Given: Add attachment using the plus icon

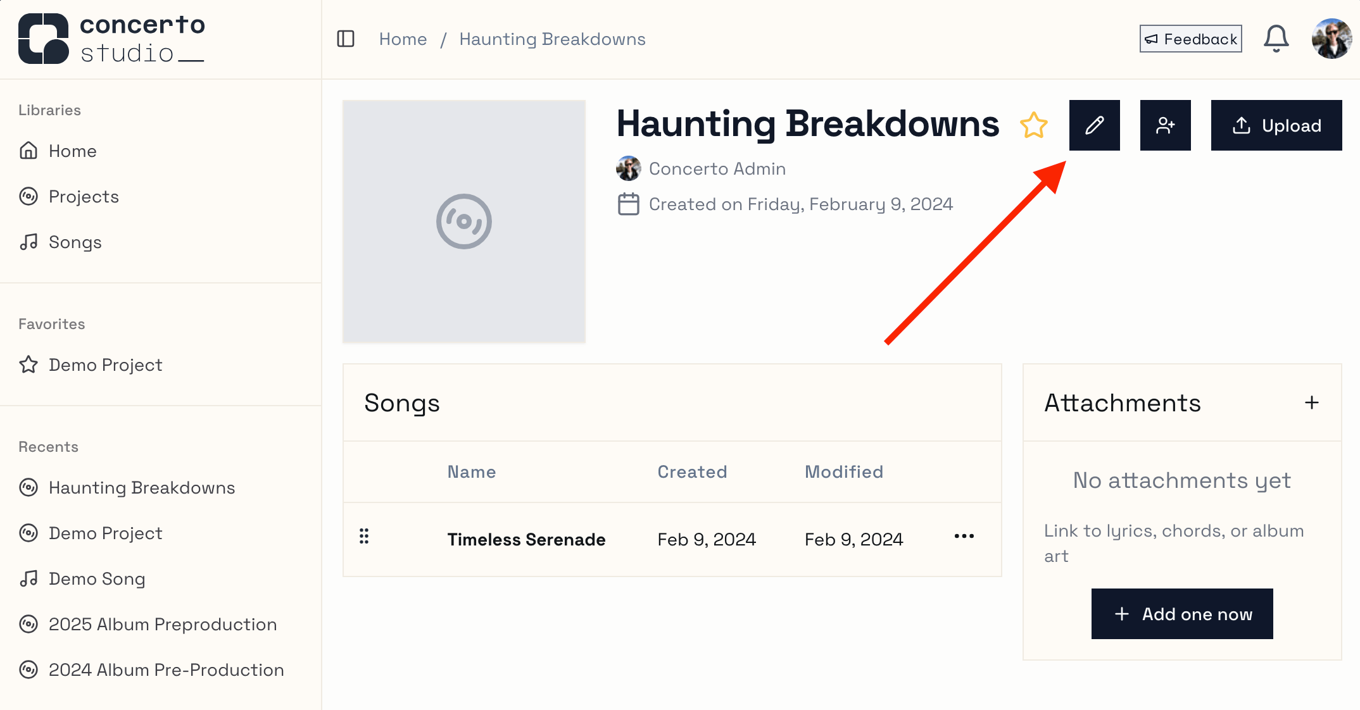Looking at the screenshot, I should point(1312,403).
